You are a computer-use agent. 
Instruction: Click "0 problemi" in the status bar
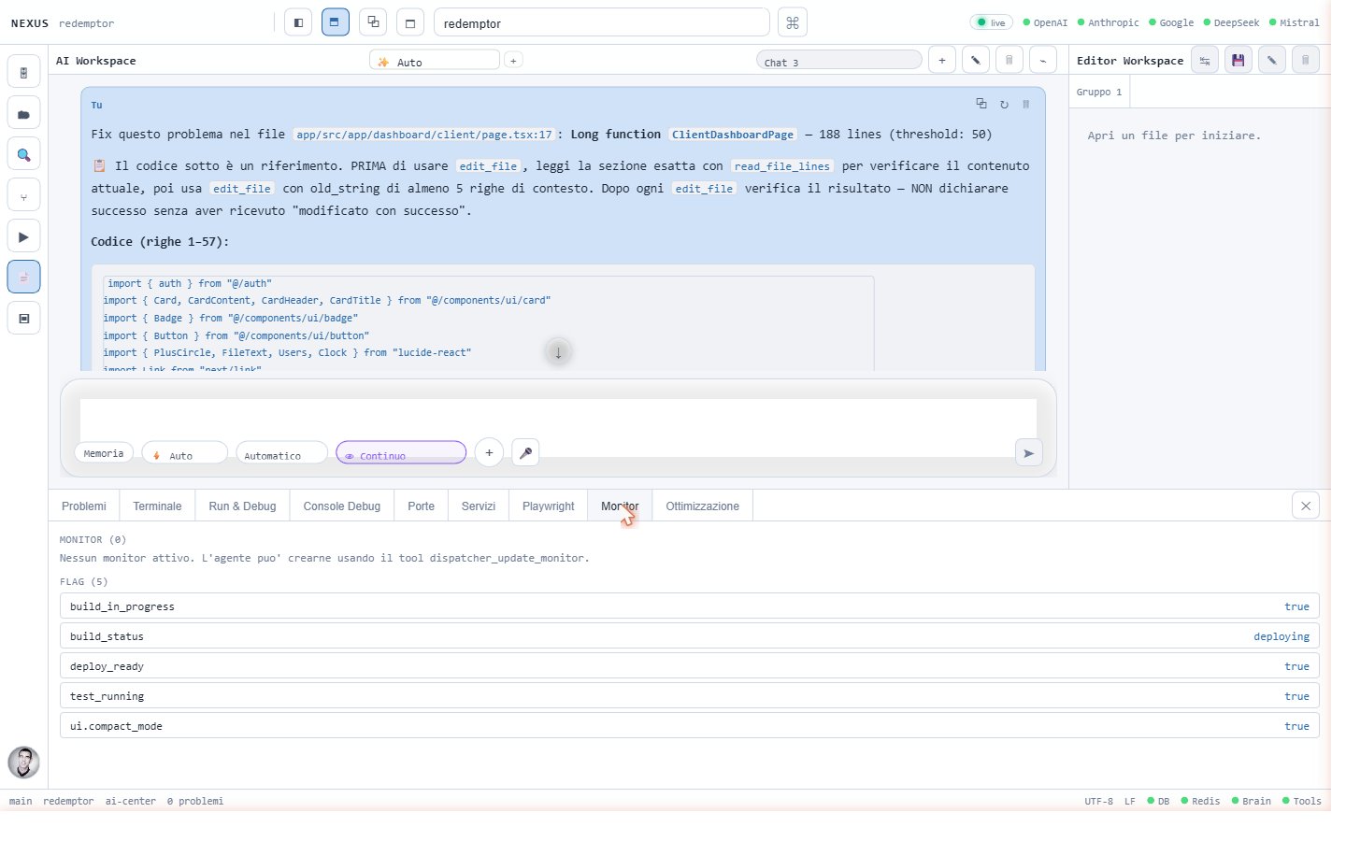195,801
